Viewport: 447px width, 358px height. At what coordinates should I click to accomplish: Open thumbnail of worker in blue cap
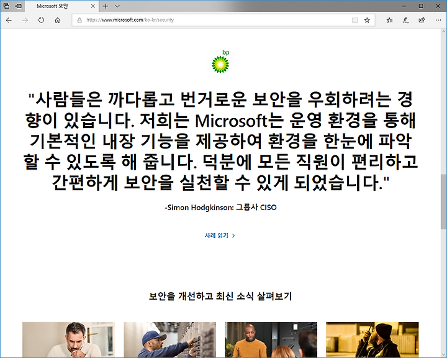coord(170,340)
